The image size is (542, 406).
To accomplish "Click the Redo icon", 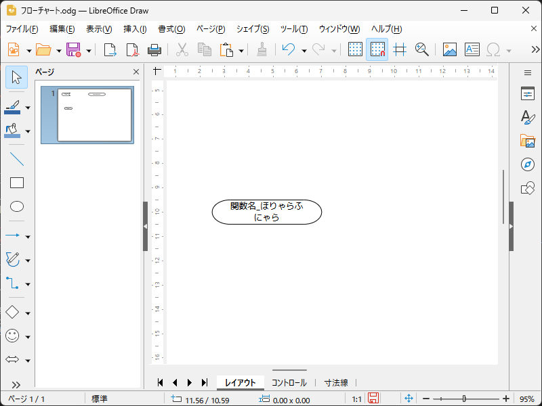I will [x=318, y=49].
